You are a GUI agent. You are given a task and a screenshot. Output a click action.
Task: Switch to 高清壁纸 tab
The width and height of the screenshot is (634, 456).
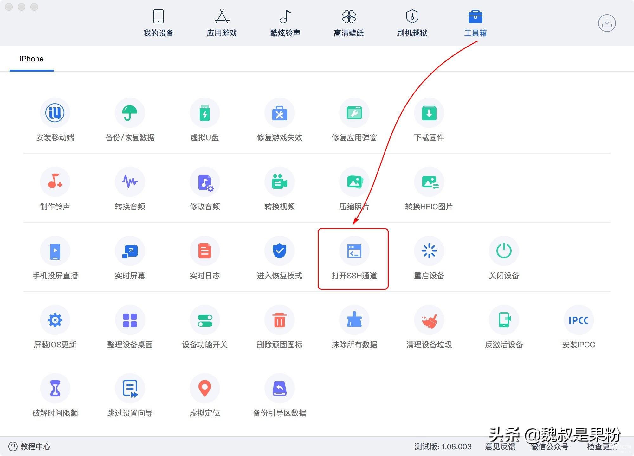click(349, 23)
